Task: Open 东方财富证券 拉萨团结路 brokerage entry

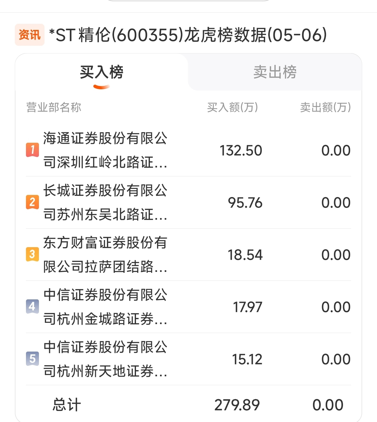Action: 105,255
